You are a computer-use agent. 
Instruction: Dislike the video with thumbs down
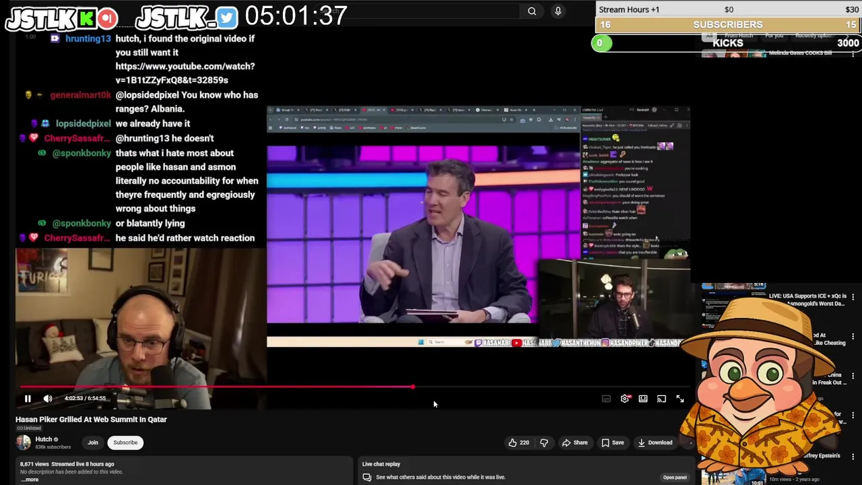click(x=544, y=443)
